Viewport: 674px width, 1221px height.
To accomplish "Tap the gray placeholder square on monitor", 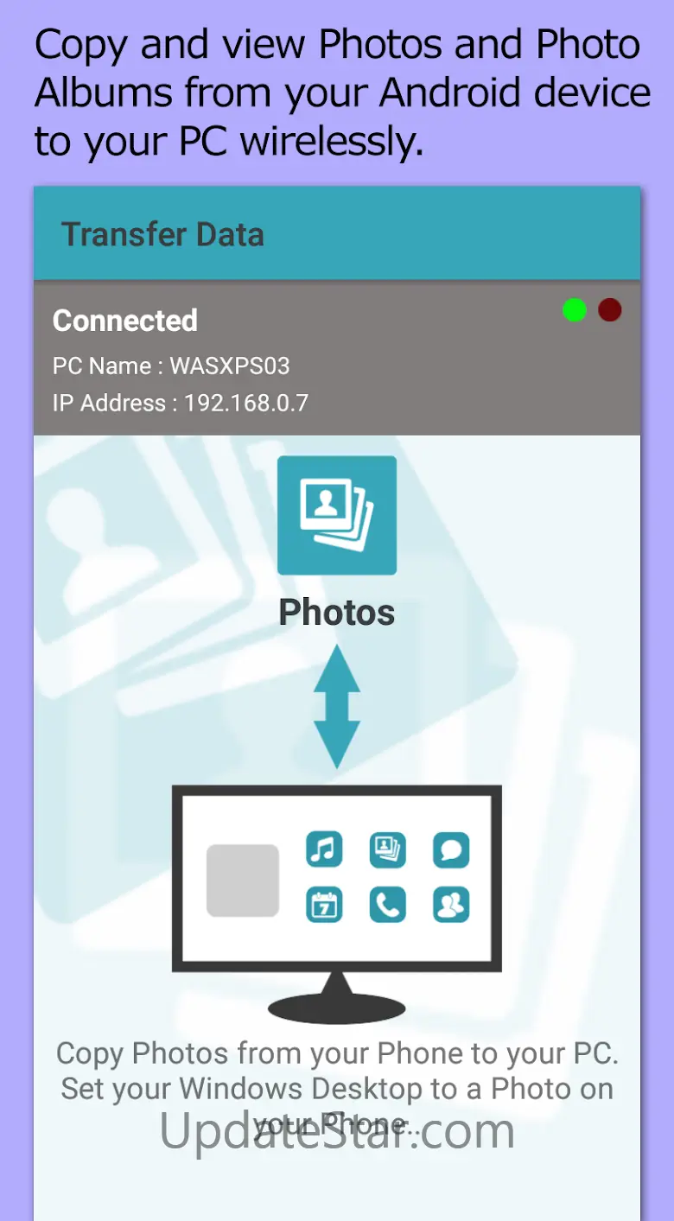I will pyautogui.click(x=243, y=881).
